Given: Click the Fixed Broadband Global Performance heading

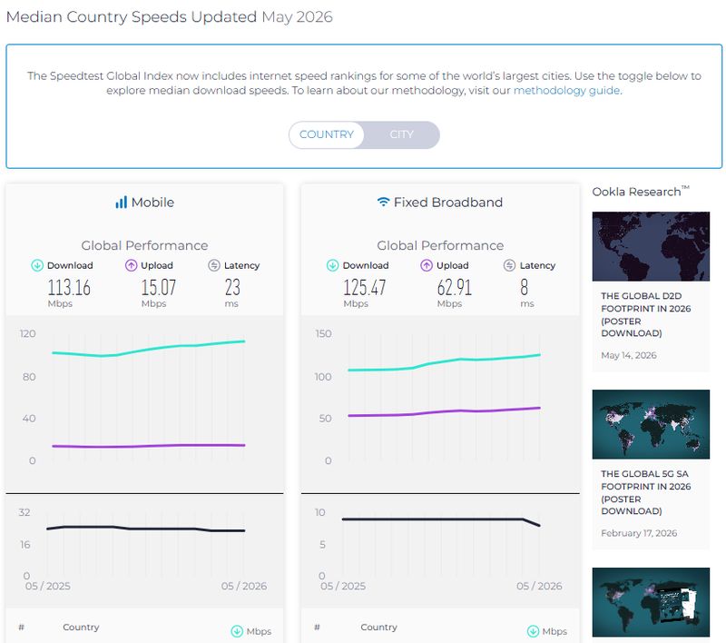Looking at the screenshot, I should tap(440, 245).
